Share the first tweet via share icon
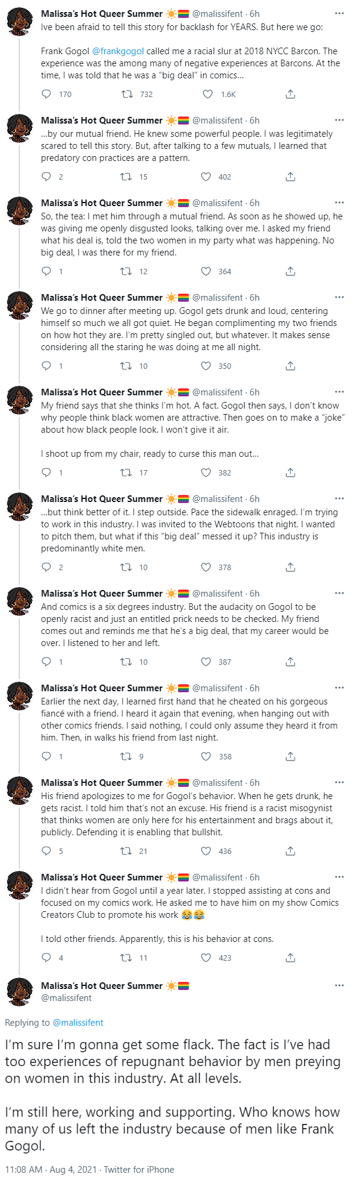Image resolution: width=353 pixels, height=1180 pixels. click(290, 94)
